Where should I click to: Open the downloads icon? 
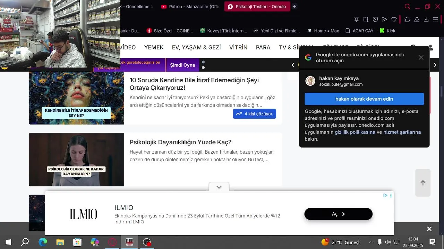[426, 19]
